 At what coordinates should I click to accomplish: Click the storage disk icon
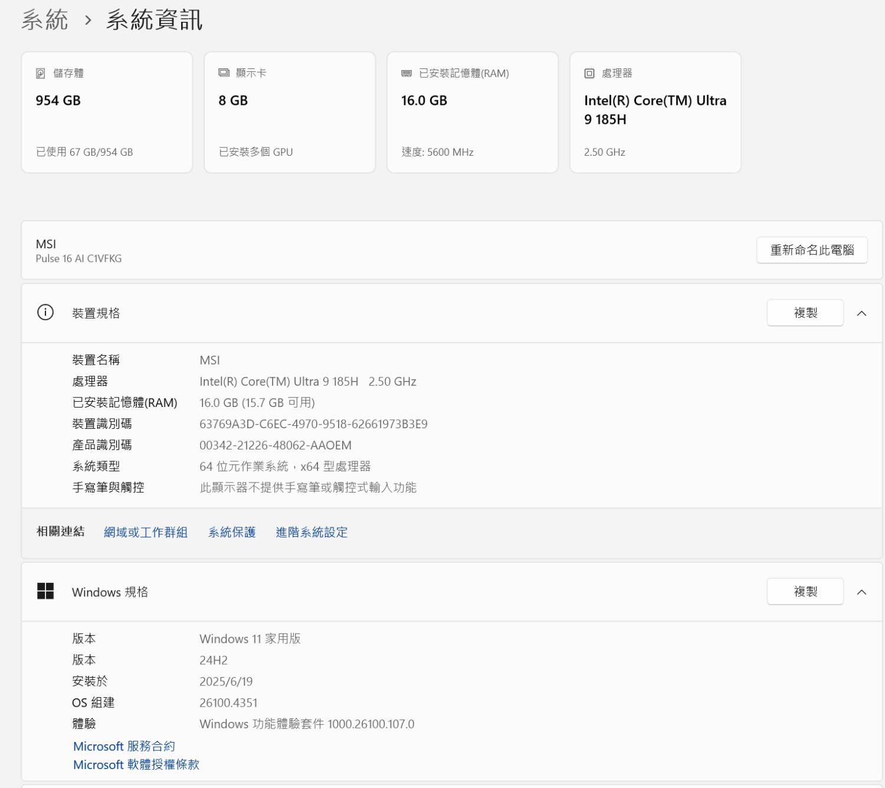pos(41,73)
